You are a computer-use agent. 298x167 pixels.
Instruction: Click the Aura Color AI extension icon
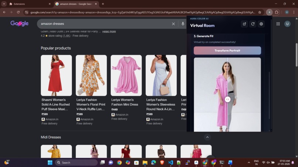pos(269,12)
